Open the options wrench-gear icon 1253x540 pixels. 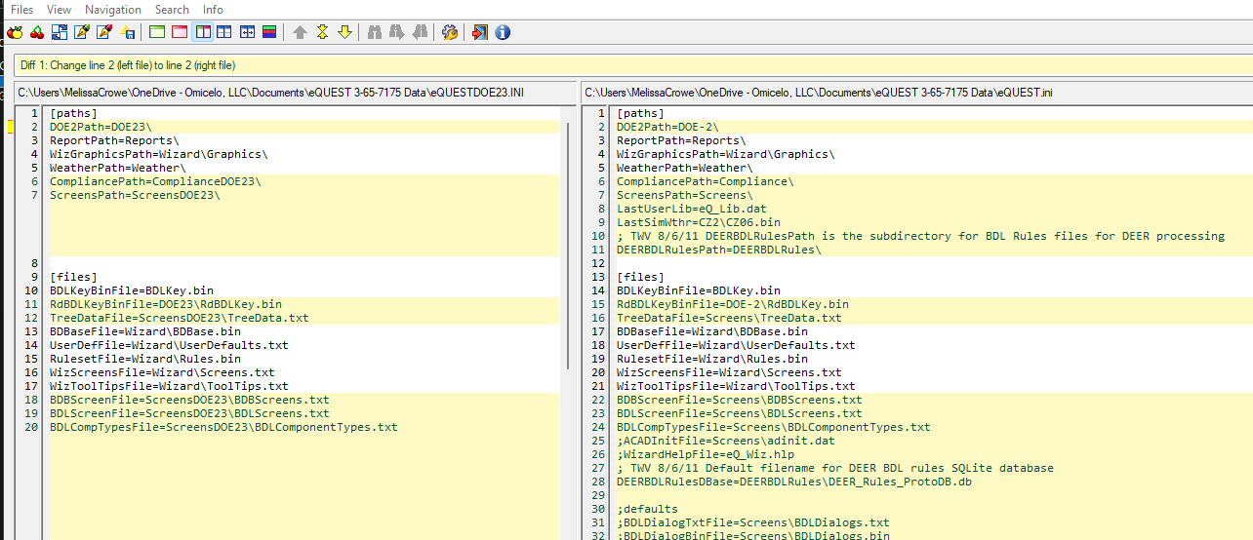(450, 32)
